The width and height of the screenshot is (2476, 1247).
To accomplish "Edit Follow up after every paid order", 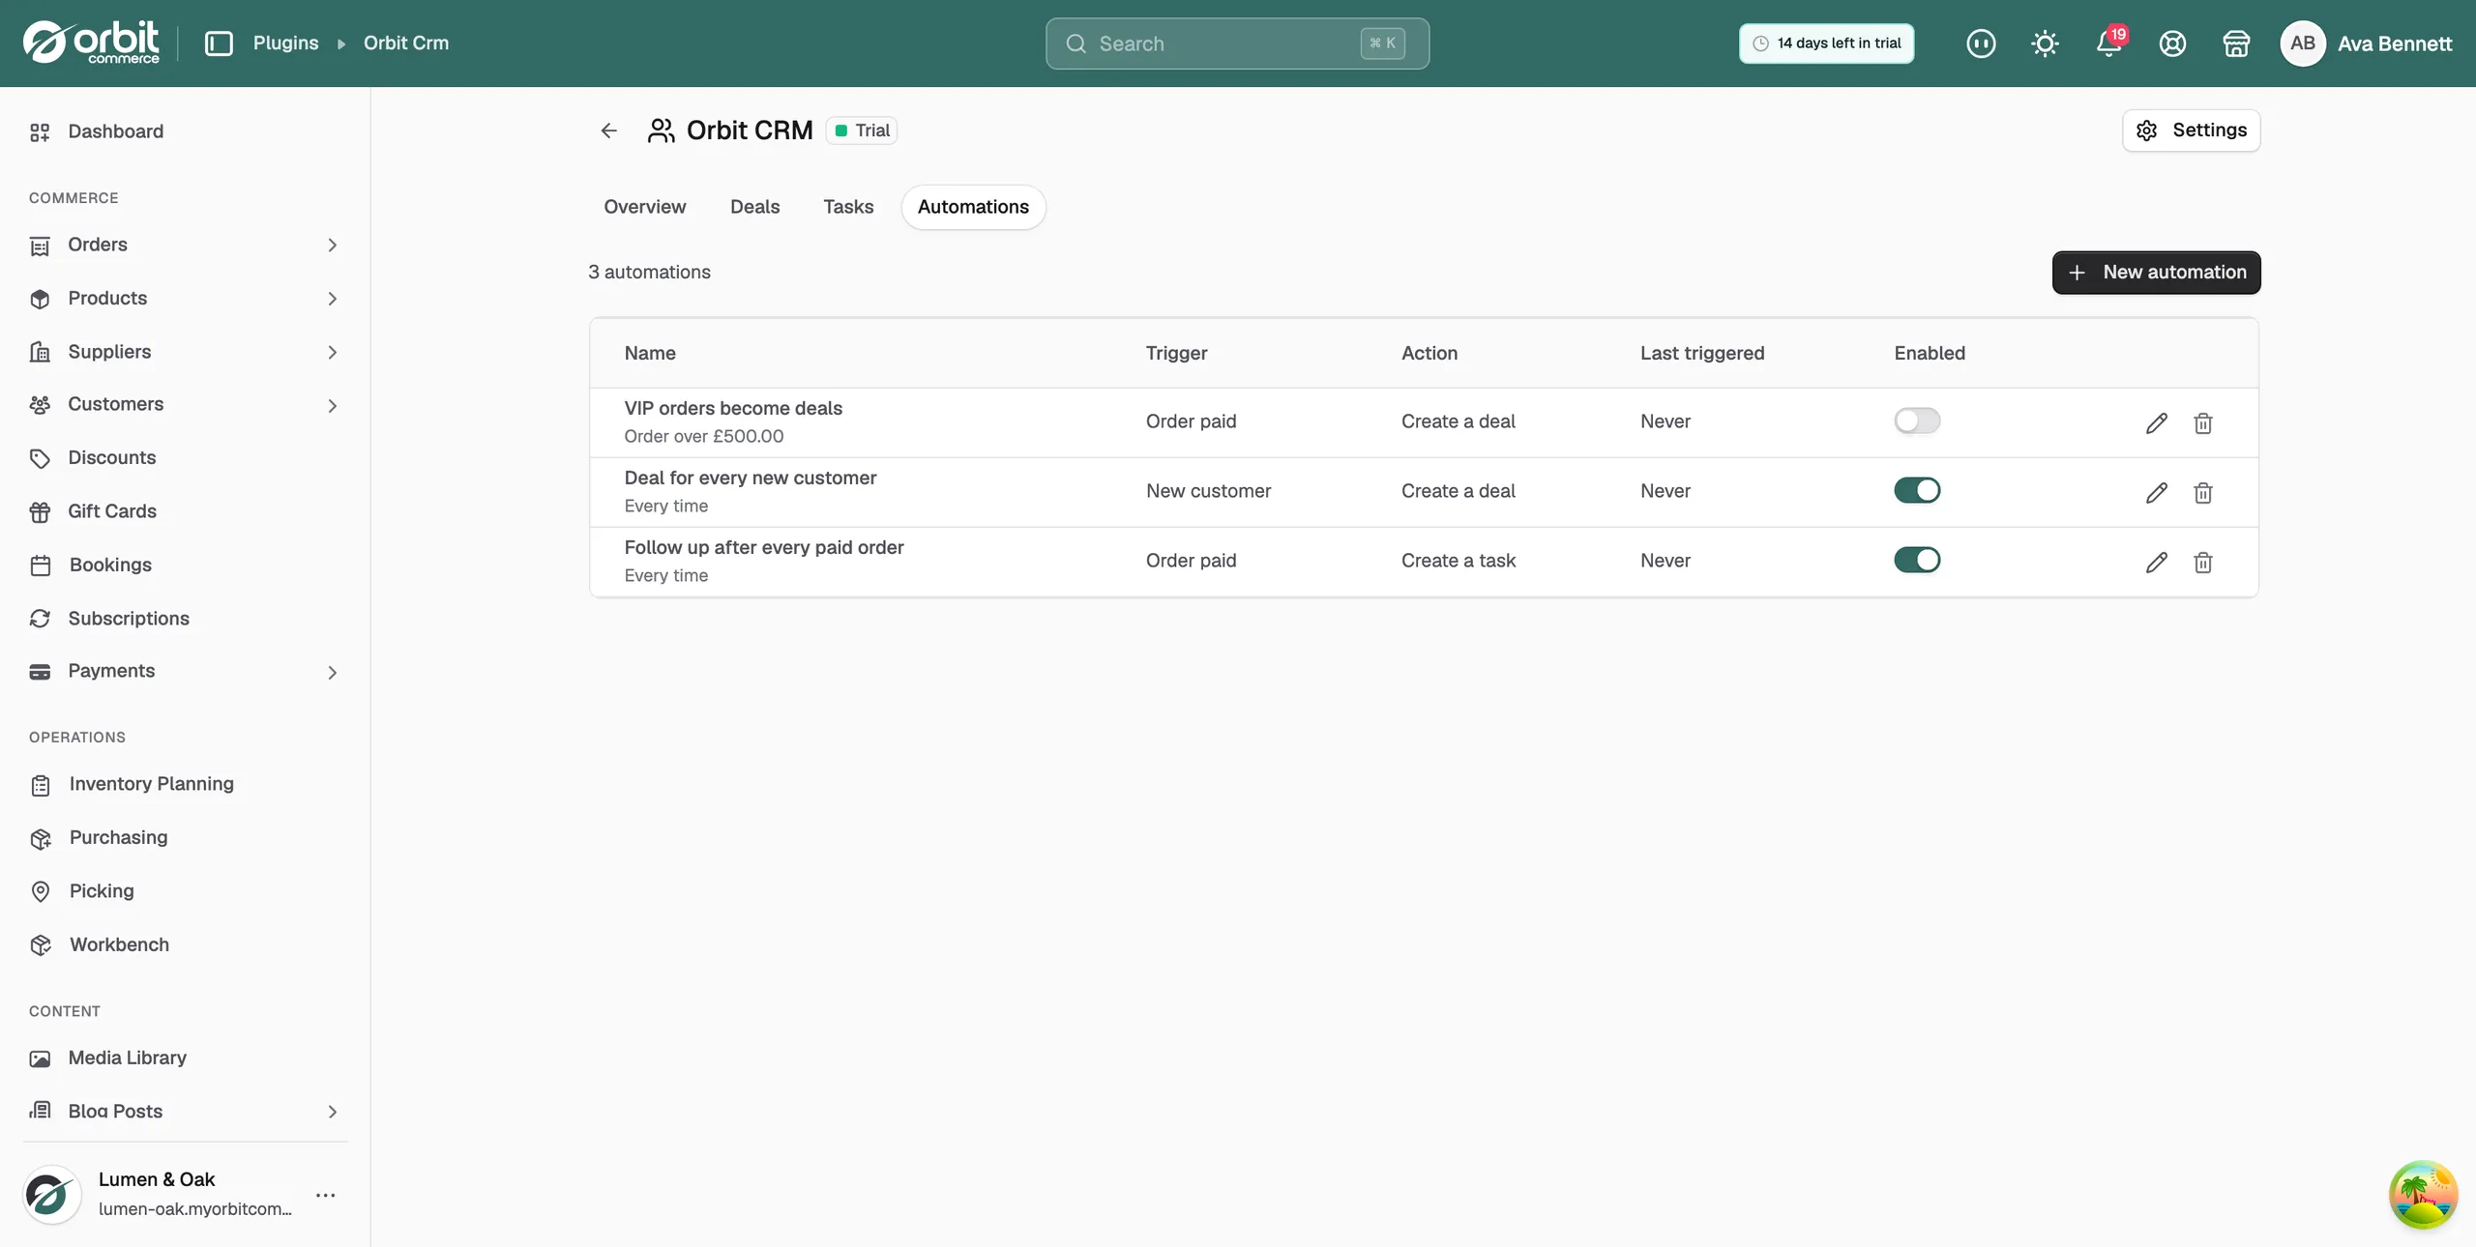I will coord(2156,562).
